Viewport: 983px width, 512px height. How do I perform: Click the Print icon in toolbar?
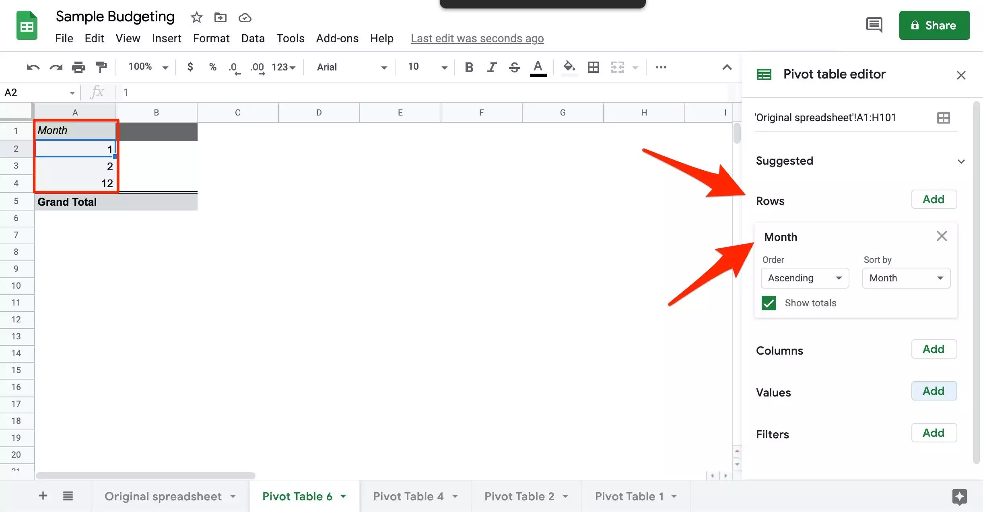(78, 67)
